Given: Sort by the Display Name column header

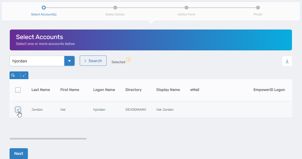Looking at the screenshot, I should coord(168,90).
